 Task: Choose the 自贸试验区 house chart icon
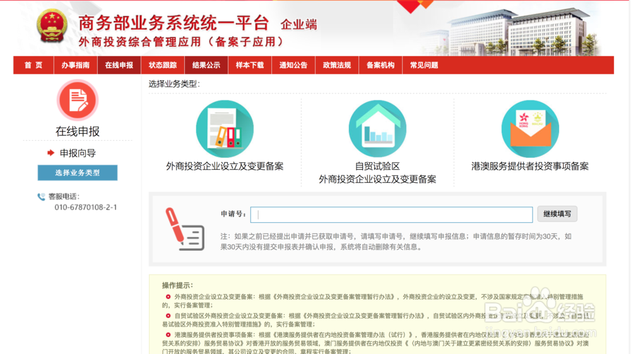377,129
